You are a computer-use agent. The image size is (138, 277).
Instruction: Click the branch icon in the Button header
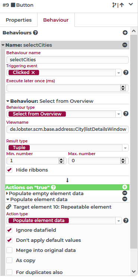pyautogui.click(x=114, y=5)
